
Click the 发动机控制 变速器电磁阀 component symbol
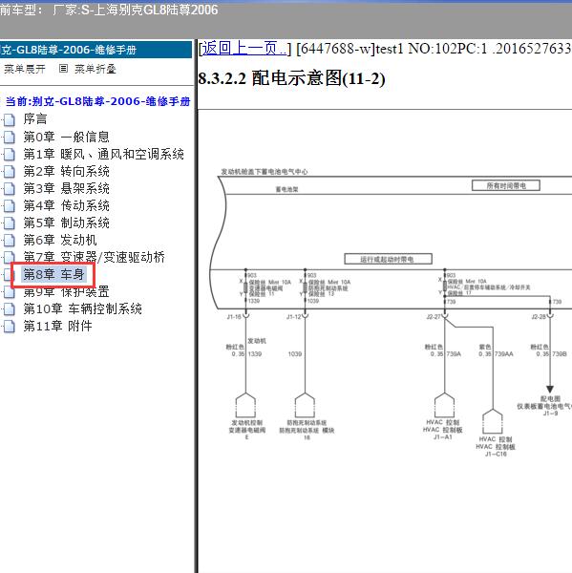246,405
